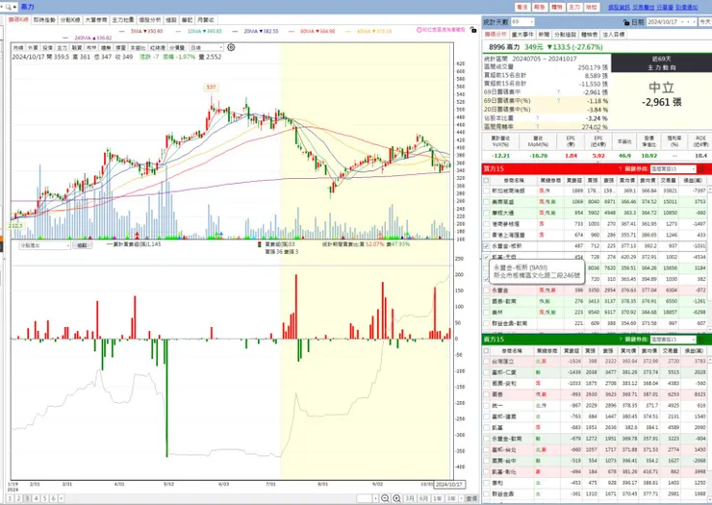The height and width of the screenshot is (505, 712).
Task: Click the zoom in magnifier icon
Action: [x=396, y=498]
